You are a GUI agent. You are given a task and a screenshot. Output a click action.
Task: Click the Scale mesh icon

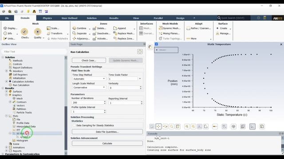point(48,28)
